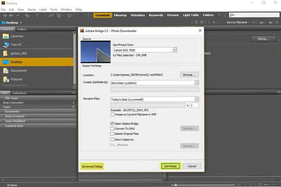Uncheck the Open Adobe Bridge checkbox

pos(112,123)
